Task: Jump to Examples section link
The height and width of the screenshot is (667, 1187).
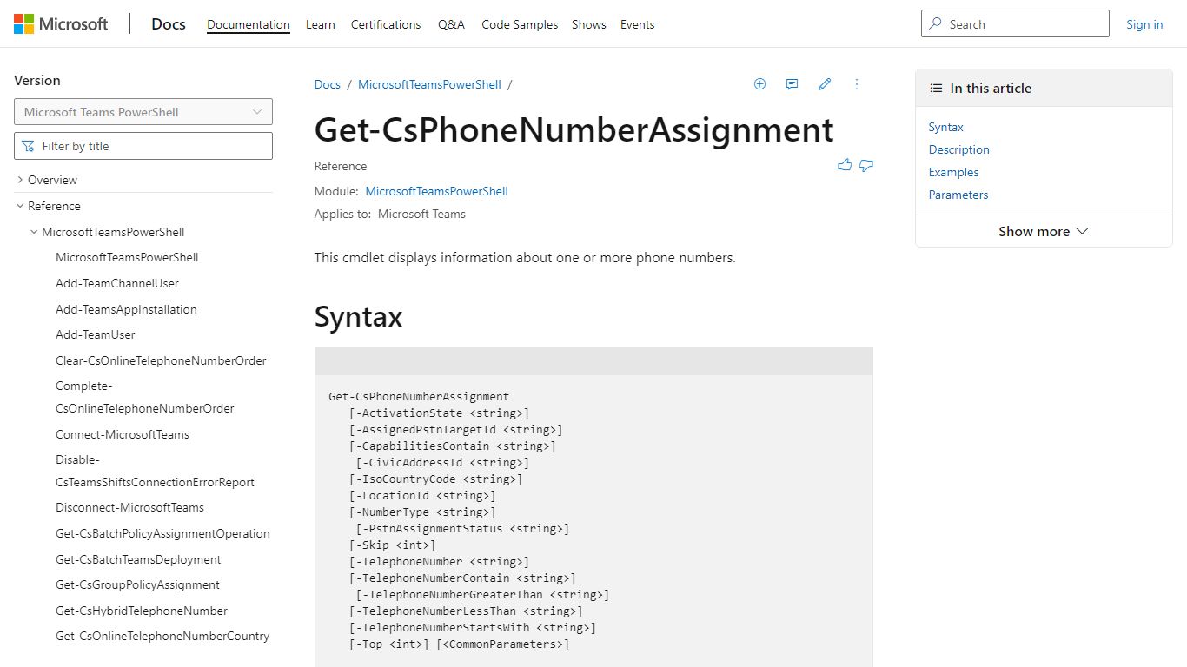Action: tap(953, 172)
